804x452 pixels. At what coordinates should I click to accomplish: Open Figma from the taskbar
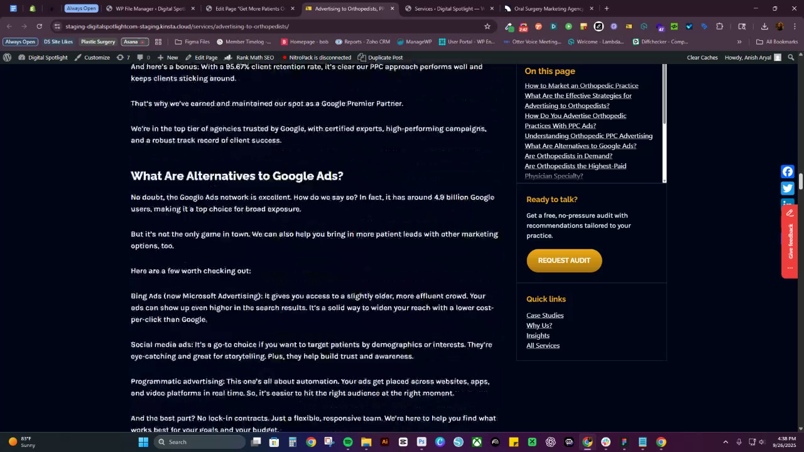tap(624, 442)
